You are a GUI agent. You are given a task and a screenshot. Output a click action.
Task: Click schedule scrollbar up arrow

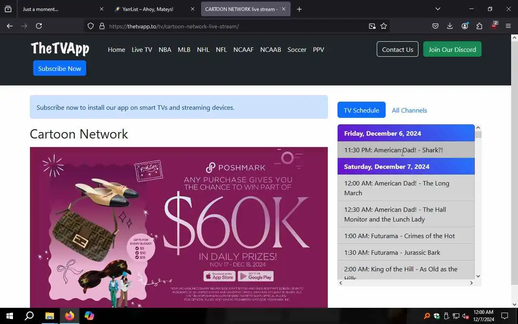[x=478, y=128]
